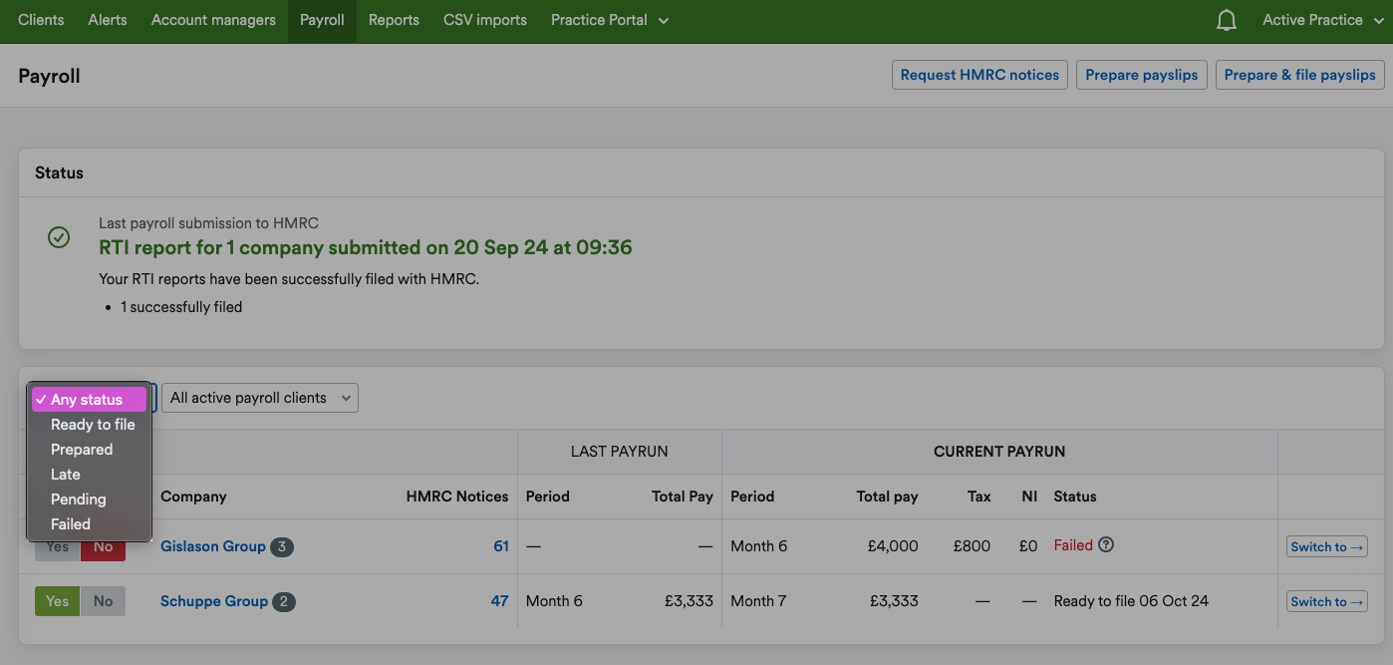Open CSV imports tab
Image resolution: width=1393 pixels, height=665 pixels.
pos(485,20)
